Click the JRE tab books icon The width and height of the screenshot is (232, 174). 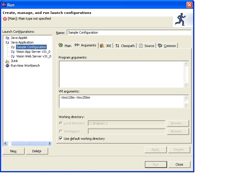click(102, 46)
